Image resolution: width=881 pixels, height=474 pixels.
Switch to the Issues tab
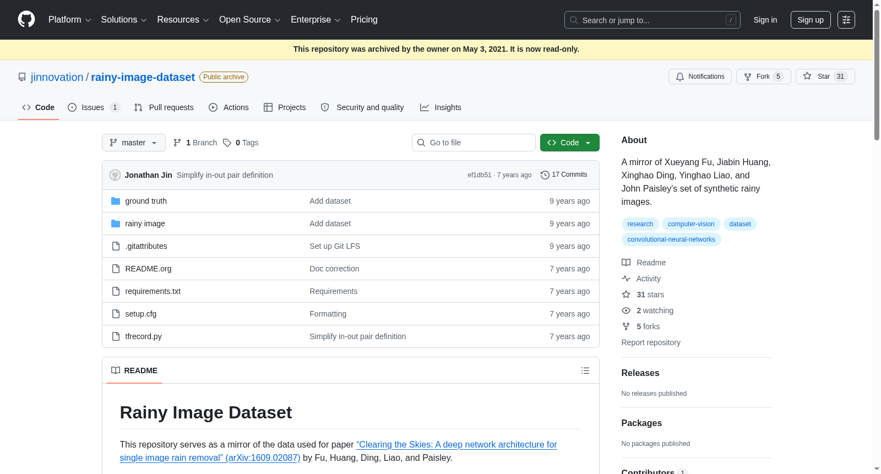coord(94,107)
